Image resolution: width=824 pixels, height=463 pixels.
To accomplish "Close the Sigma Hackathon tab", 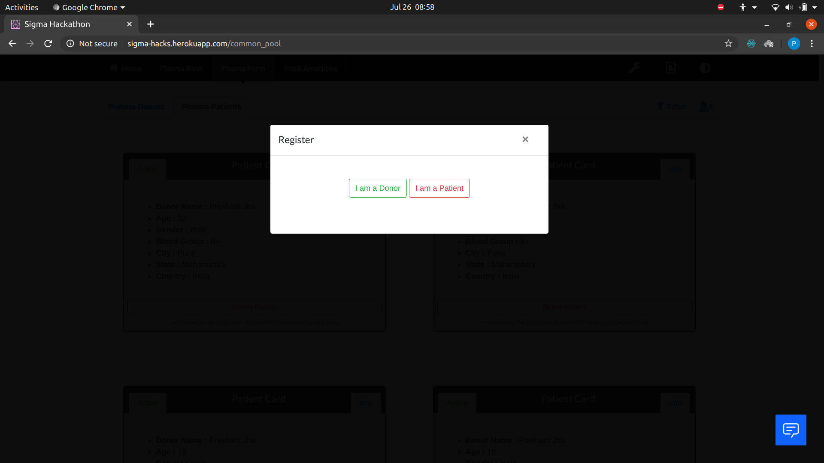I will (x=129, y=24).
